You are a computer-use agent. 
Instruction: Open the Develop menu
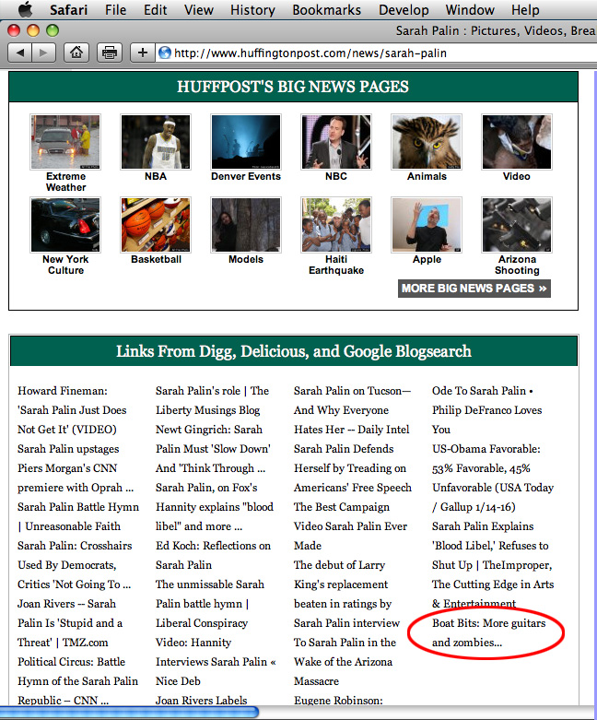pyautogui.click(x=404, y=9)
